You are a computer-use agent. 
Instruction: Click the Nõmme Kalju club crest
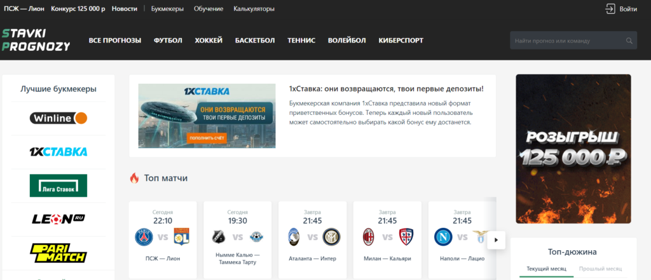pyautogui.click(x=219, y=237)
